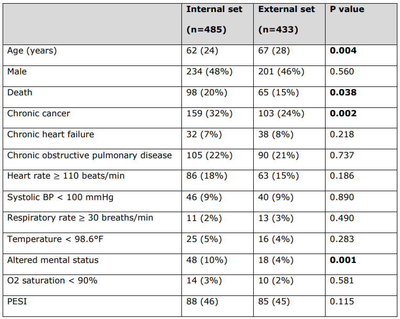
Task: Click the Chronic cancer row label
Action: tap(38, 114)
